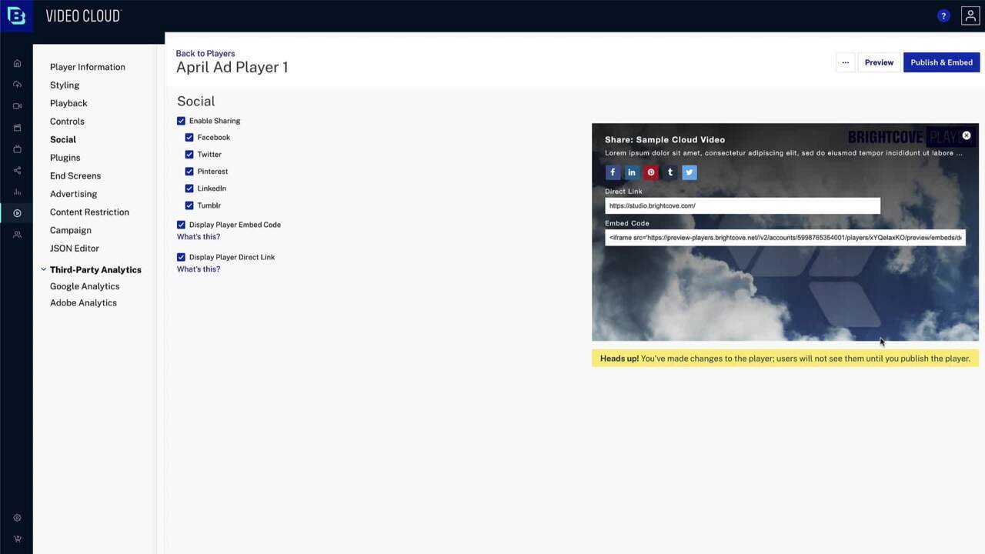Open the Analytics bar chart icon
This screenshot has width=985, height=554.
(x=17, y=192)
